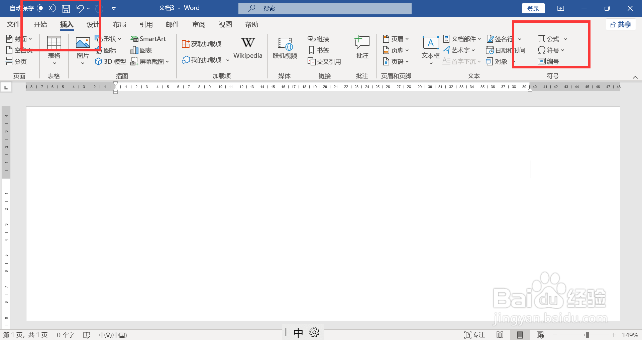Click the 共享 share button
This screenshot has height=340, width=642.
click(621, 24)
